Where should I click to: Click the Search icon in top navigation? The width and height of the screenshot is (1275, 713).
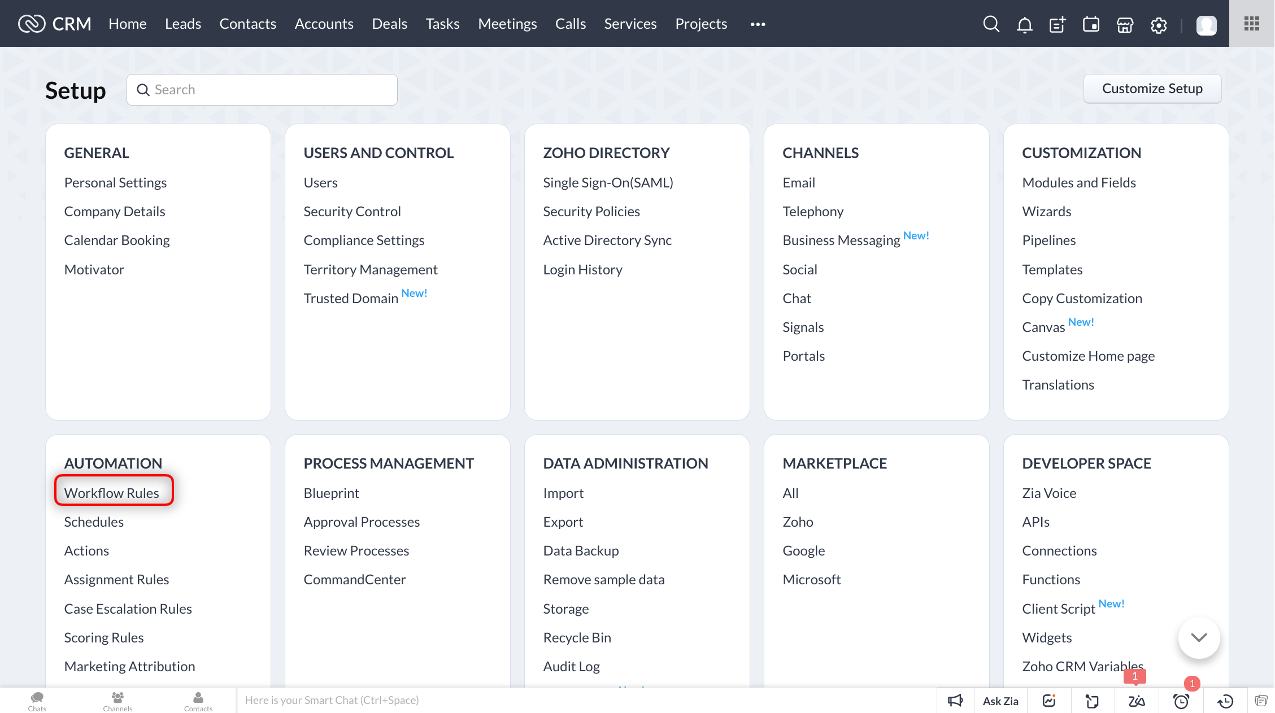[990, 24]
